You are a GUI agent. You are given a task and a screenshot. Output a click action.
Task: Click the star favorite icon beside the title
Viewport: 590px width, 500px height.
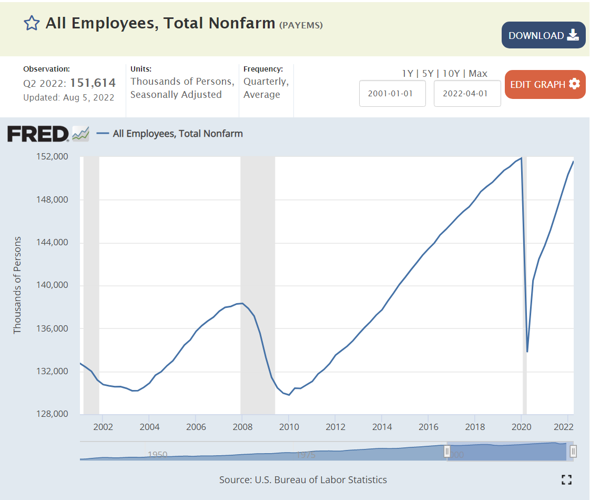click(x=32, y=23)
